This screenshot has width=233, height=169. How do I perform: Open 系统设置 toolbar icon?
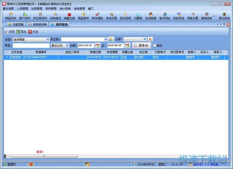[112, 16]
